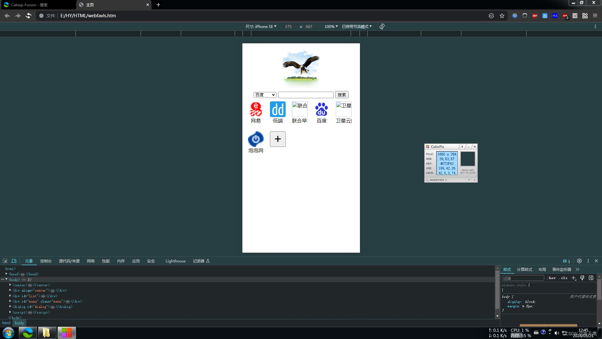The height and width of the screenshot is (339, 602).
Task: Switch to the 网络 network tab
Action: [91, 261]
